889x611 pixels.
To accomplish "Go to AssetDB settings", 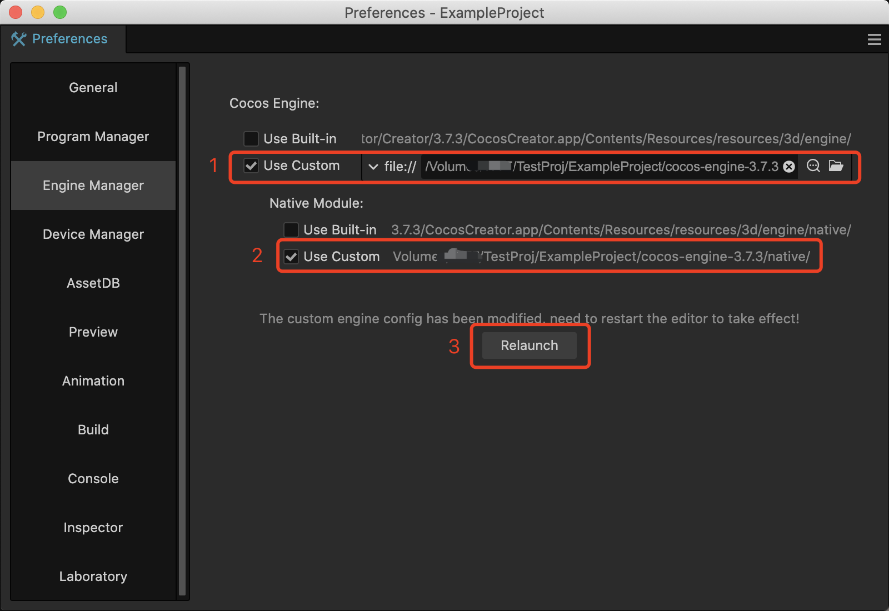I will tap(93, 283).
